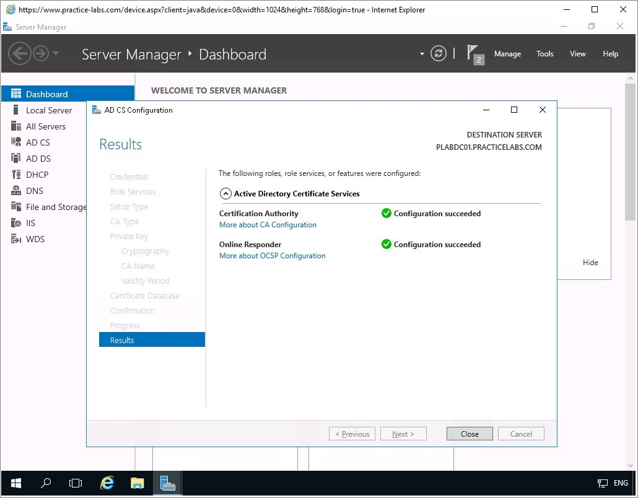Click the AD DS role icon
The image size is (638, 498).
point(16,159)
